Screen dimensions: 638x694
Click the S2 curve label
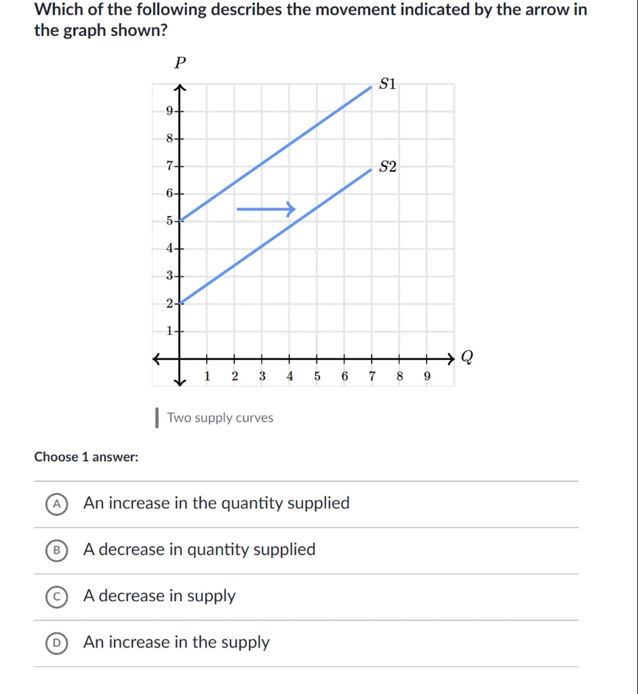click(x=387, y=167)
